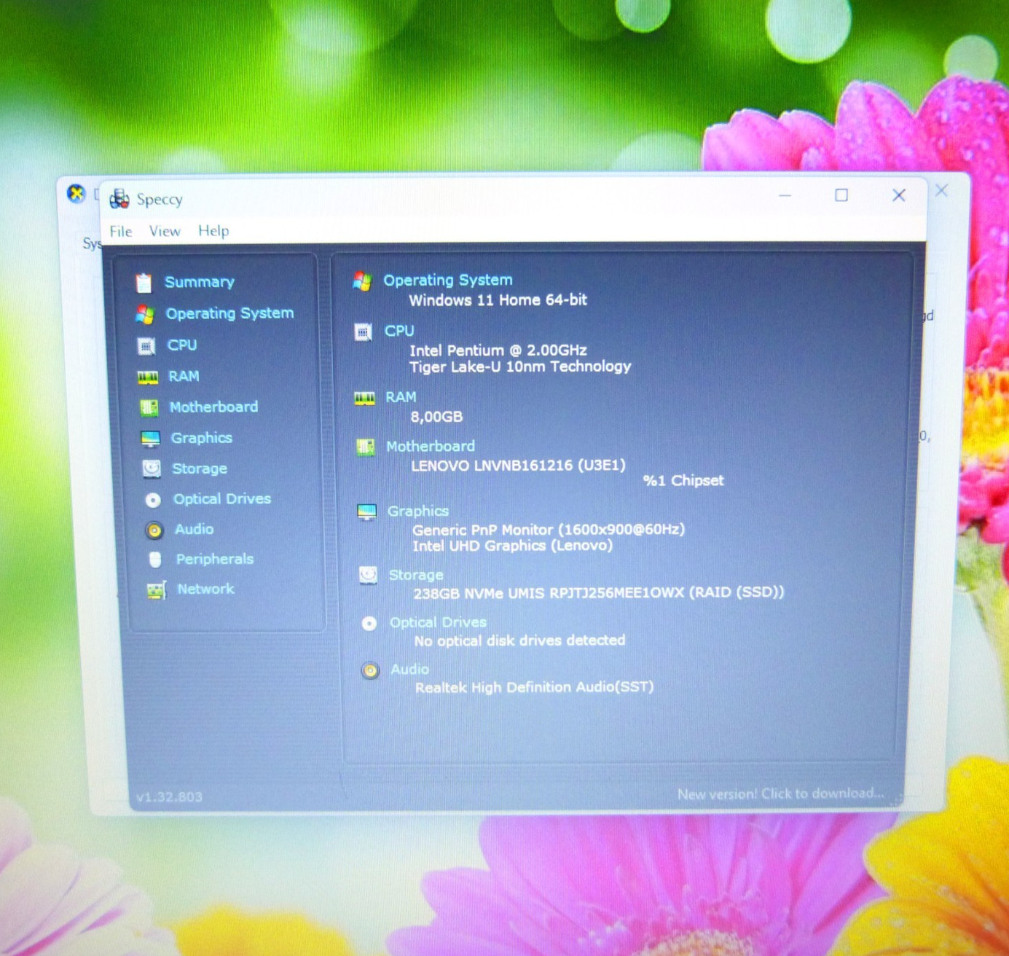The width and height of the screenshot is (1009, 956).
Task: Click 'Intel UHD Graphics (Lenovo)' text
Action: tap(513, 546)
